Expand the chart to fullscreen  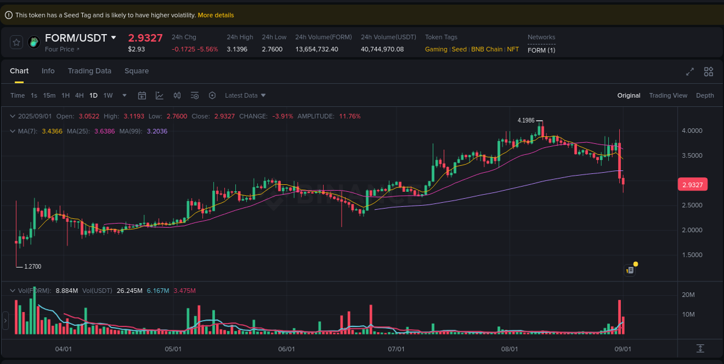click(x=690, y=72)
